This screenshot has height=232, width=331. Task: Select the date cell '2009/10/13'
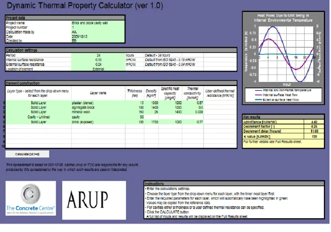[x=98, y=36]
